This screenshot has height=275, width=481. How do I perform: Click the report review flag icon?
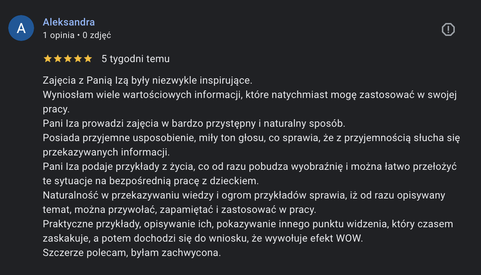(x=448, y=29)
